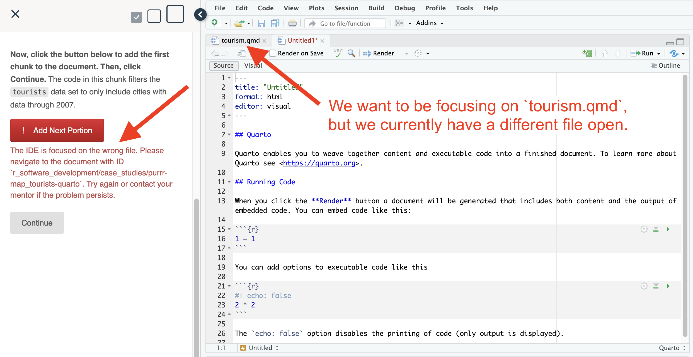Click the Go to file/function field
This screenshot has width=693, height=357.
[345, 23]
